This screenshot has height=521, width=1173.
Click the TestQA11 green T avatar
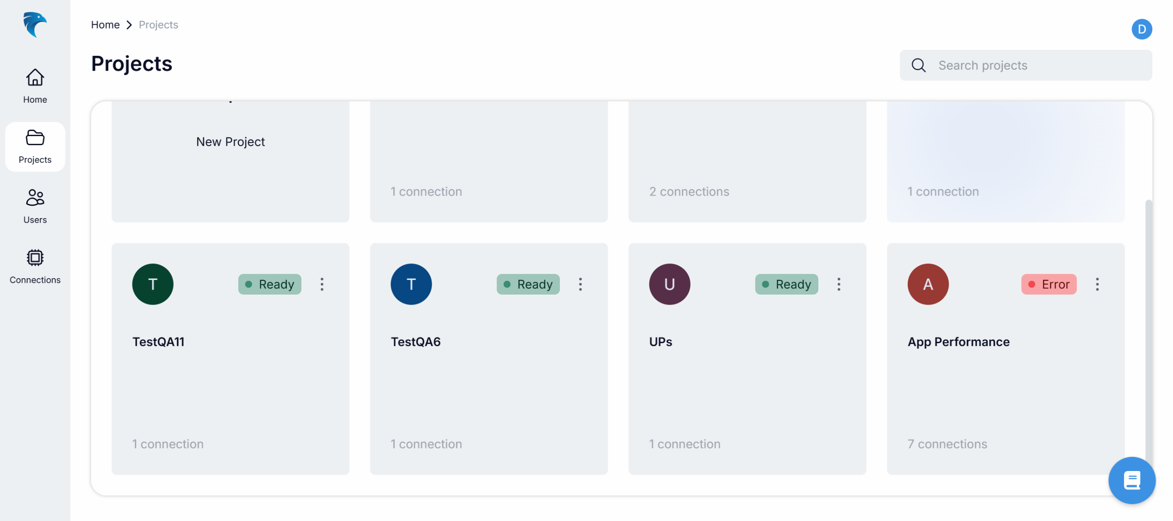coord(153,284)
